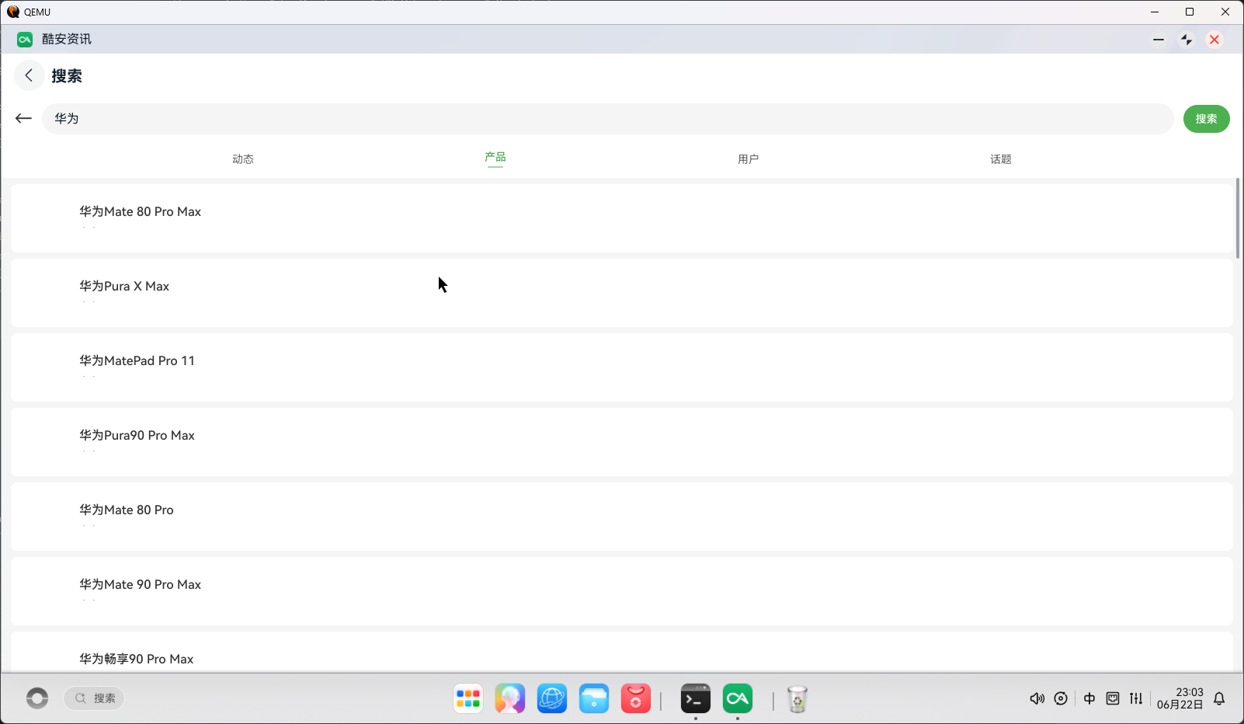Open the red app store bag icon
Viewport: 1244px width, 724px height.
tap(636, 699)
